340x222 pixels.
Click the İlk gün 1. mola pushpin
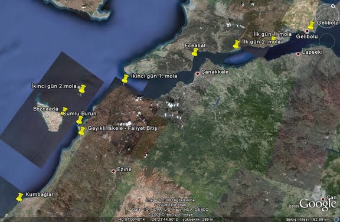[273, 40]
